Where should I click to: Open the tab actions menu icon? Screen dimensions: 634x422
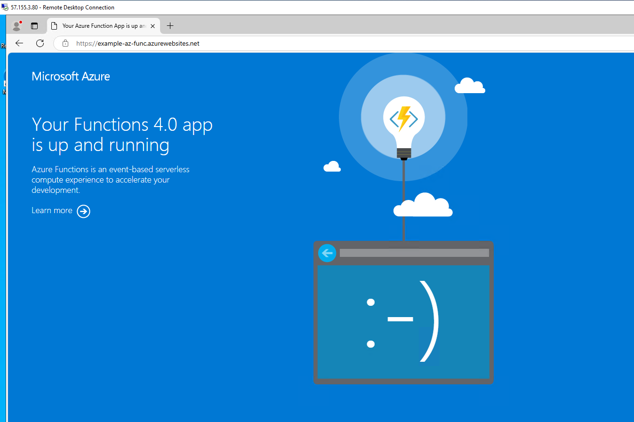click(x=34, y=26)
